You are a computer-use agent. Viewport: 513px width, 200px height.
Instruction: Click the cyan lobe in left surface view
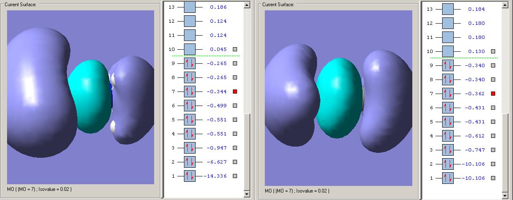[90, 96]
